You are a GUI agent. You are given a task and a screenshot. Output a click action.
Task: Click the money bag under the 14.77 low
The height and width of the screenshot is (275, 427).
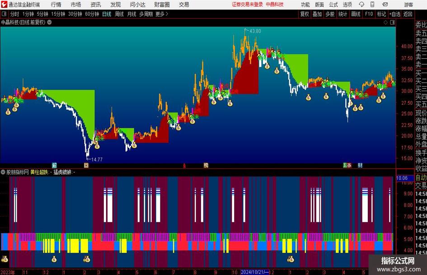click(97, 146)
